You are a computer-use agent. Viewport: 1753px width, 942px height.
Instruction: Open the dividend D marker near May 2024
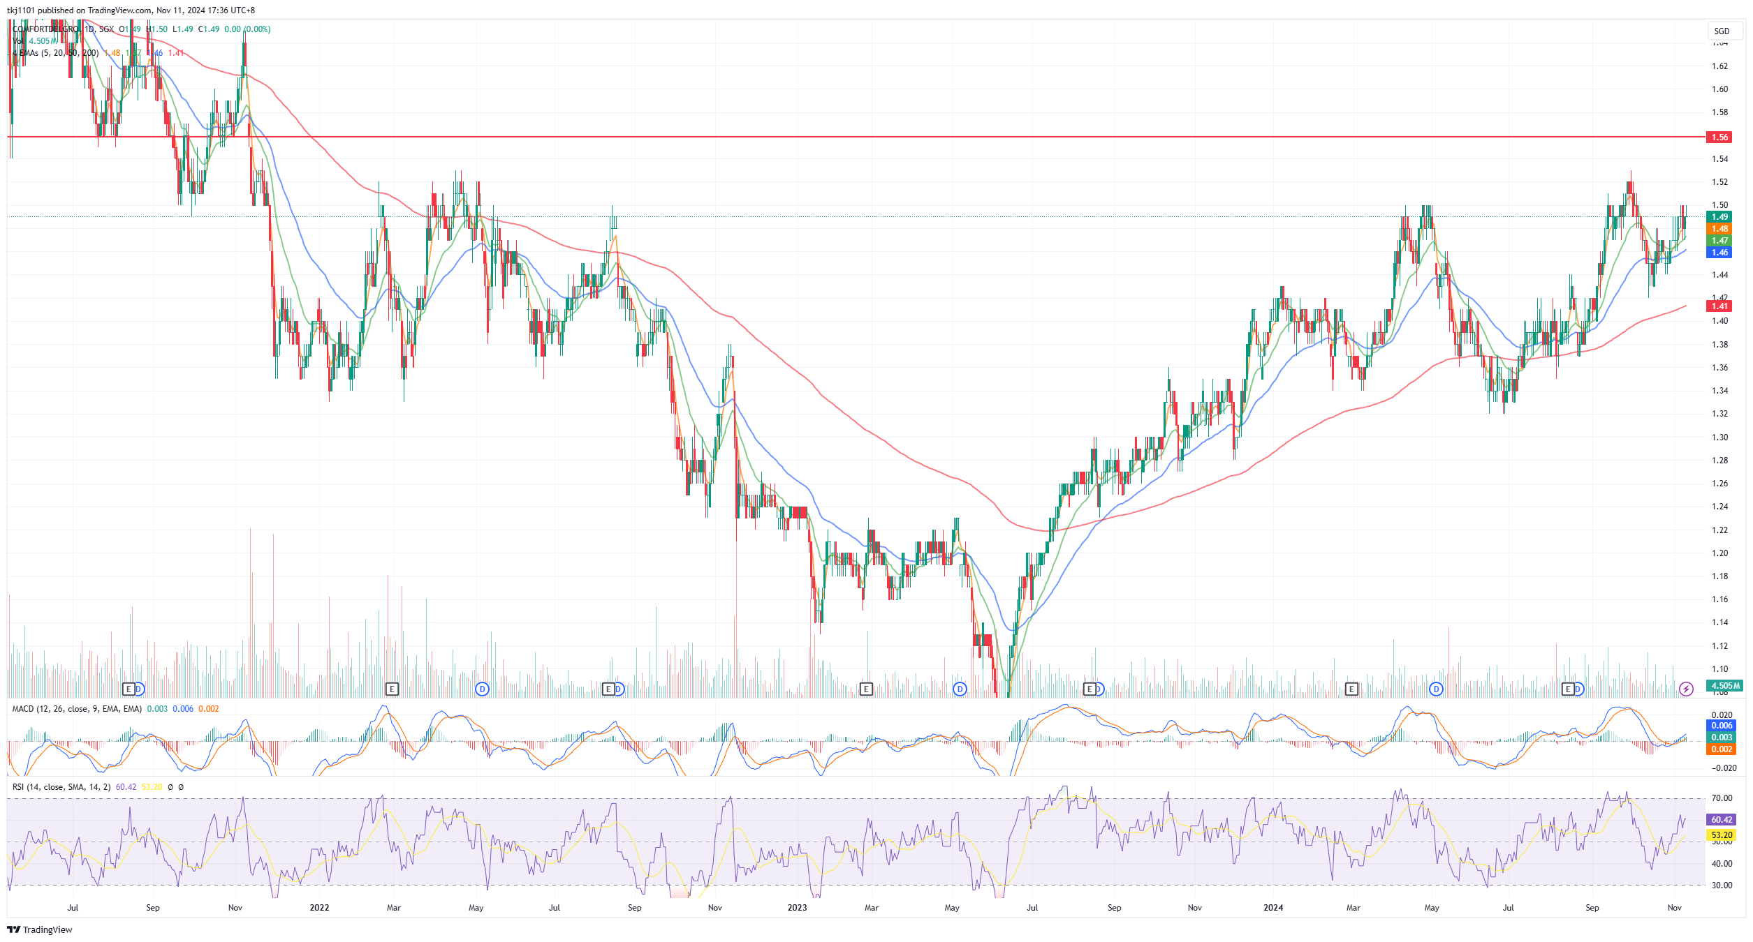point(1436,689)
